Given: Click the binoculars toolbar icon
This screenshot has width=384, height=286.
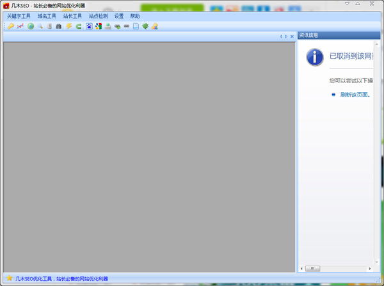Looking at the screenshot, I should click(x=60, y=26).
